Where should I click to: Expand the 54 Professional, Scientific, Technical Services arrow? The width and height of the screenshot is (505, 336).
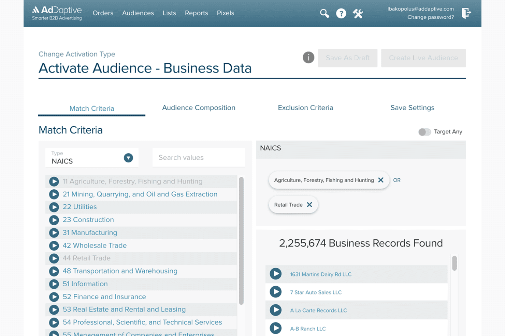pos(54,322)
